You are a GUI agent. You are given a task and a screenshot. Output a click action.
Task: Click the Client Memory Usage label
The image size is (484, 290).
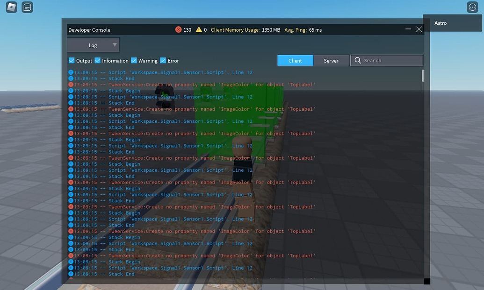(235, 30)
